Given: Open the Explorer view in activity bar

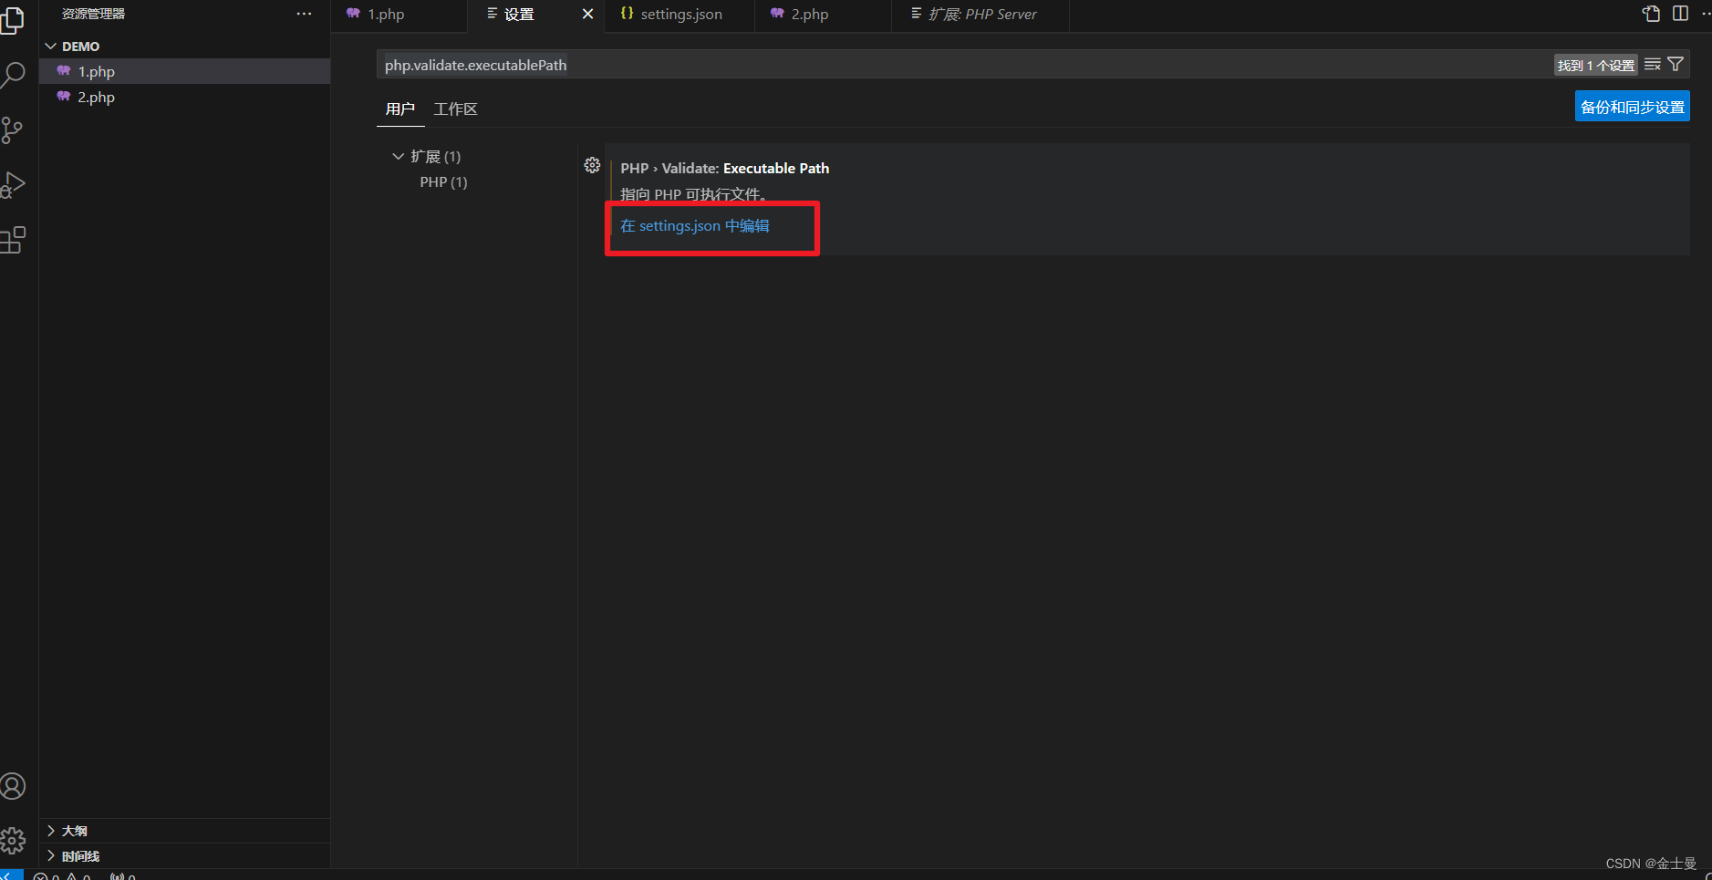Looking at the screenshot, I should (x=13, y=20).
